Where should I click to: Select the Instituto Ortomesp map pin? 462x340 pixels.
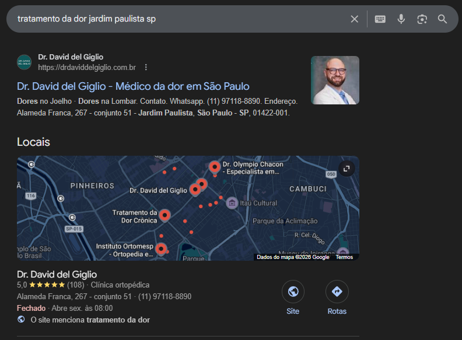[x=161, y=249]
